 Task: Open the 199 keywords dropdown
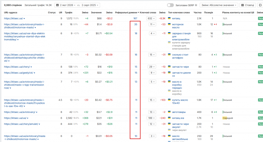click(x=151, y=118)
